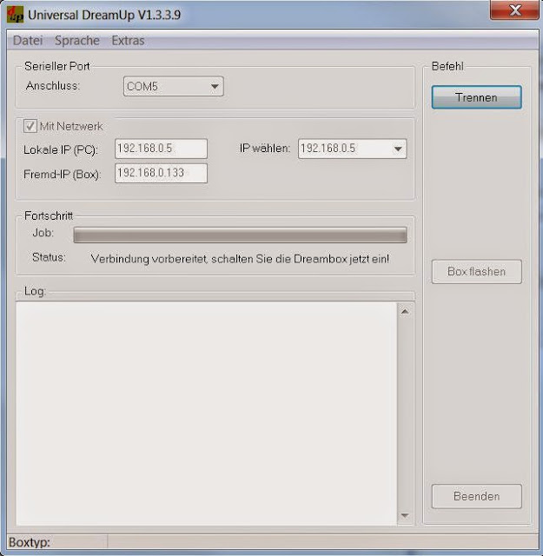543x556 pixels.
Task: Expand the Anschluss COM5 dropdown
Action: coord(174,86)
